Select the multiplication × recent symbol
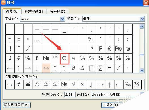The height and width of the screenshot is (110, 149). [82, 84]
